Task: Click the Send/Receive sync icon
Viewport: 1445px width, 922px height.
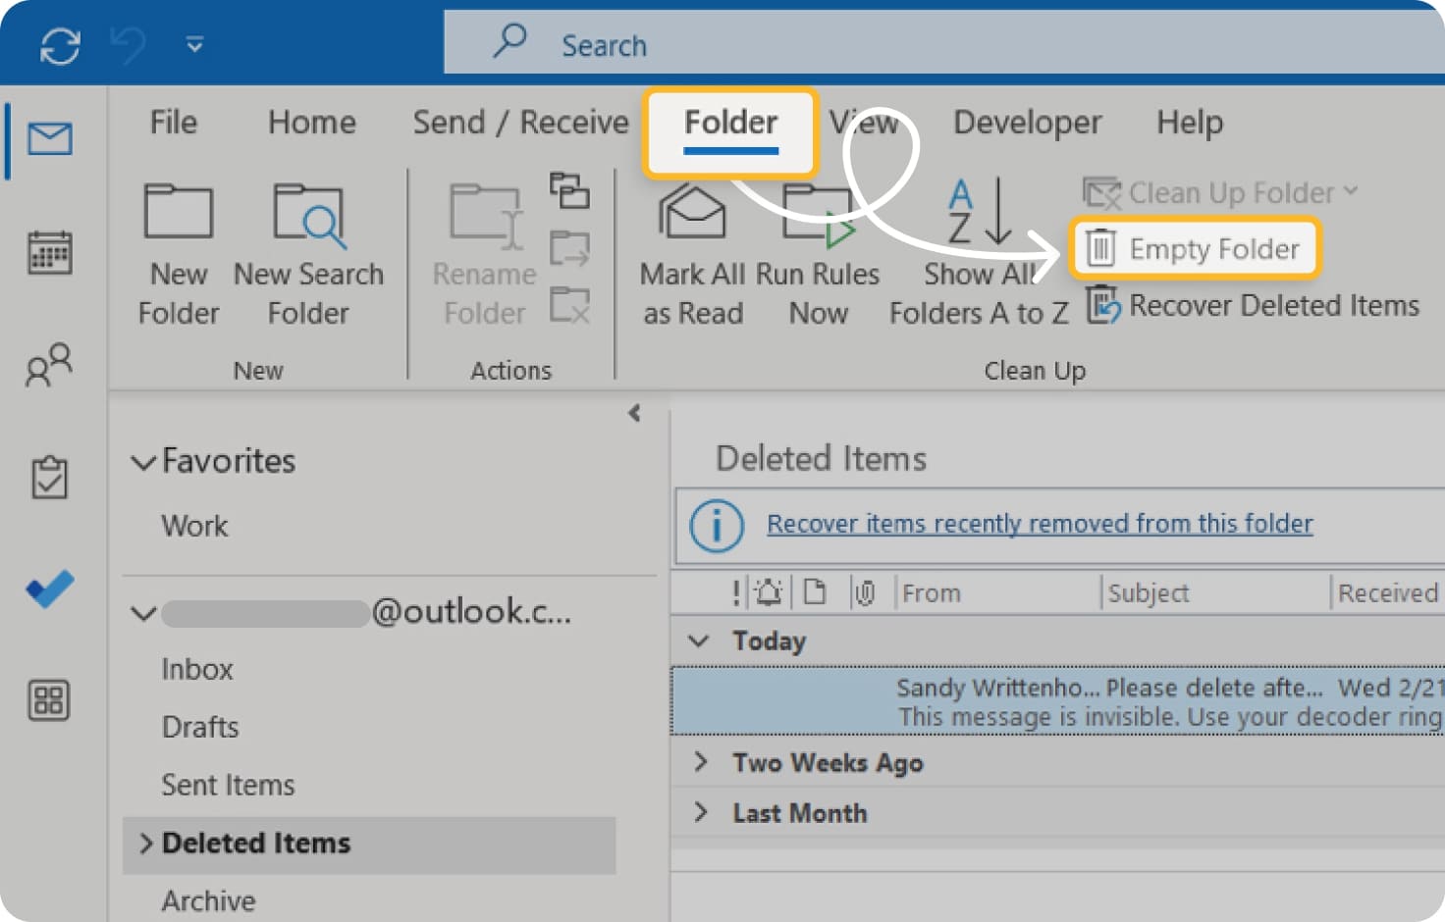Action: (x=60, y=46)
